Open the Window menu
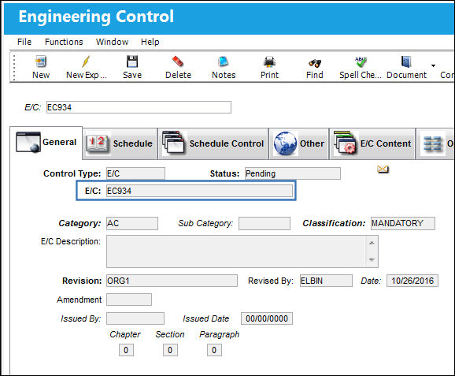 pyautogui.click(x=112, y=42)
